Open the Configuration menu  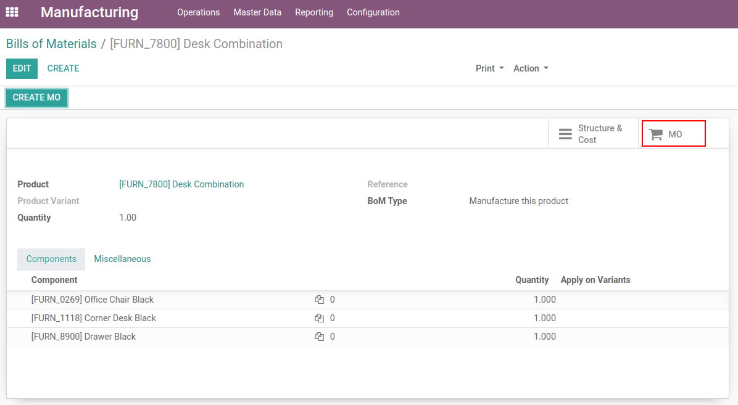pyautogui.click(x=373, y=12)
